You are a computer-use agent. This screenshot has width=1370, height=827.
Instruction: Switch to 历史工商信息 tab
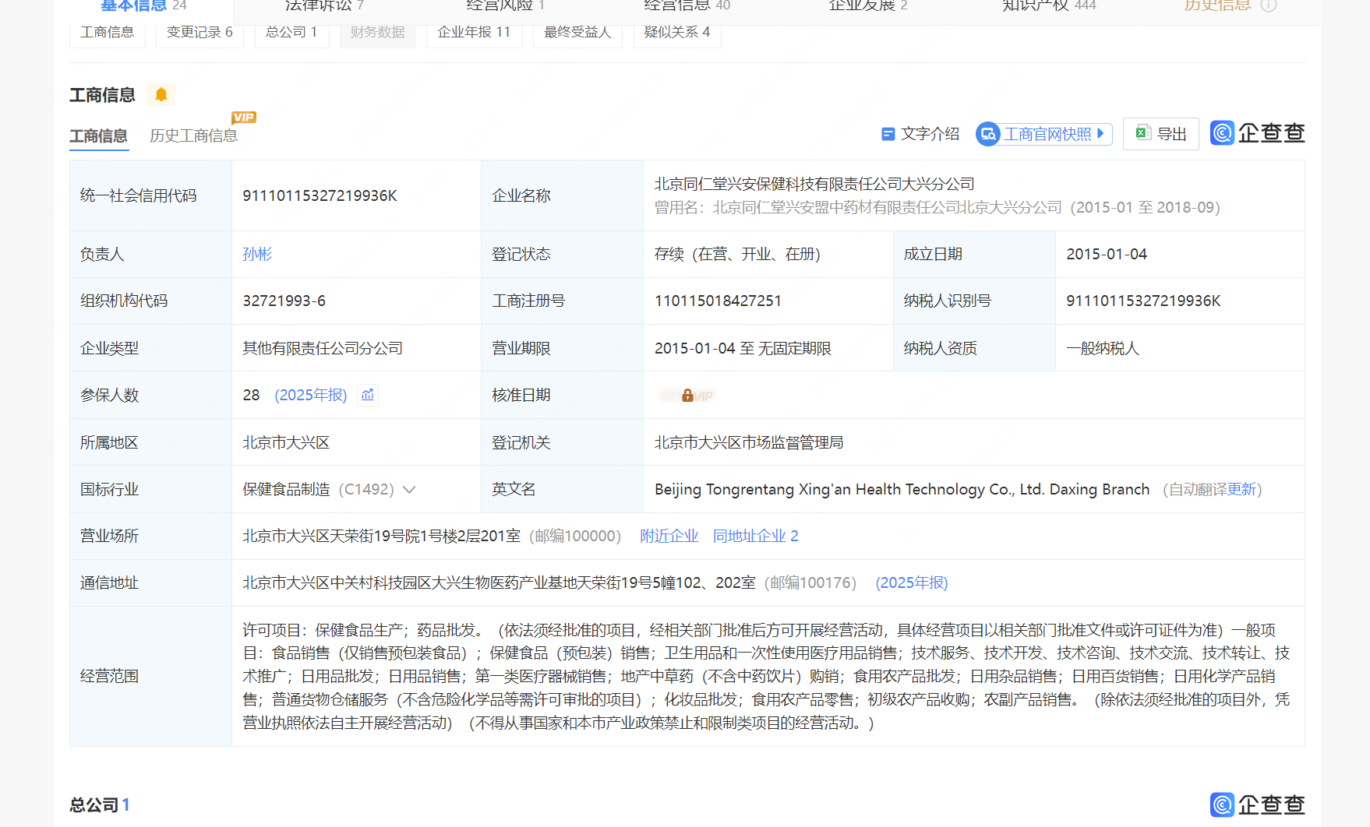tap(193, 135)
